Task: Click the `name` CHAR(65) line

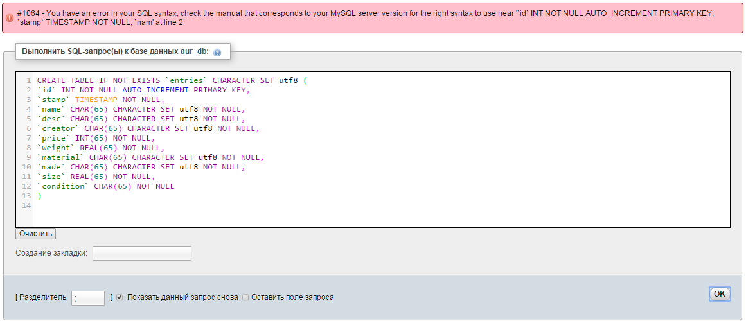Action: (x=141, y=109)
